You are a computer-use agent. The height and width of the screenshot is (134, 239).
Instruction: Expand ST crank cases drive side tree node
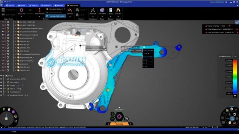(x=15, y=32)
